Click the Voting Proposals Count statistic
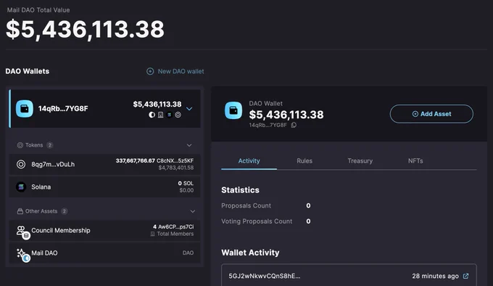493x286 pixels. point(266,221)
